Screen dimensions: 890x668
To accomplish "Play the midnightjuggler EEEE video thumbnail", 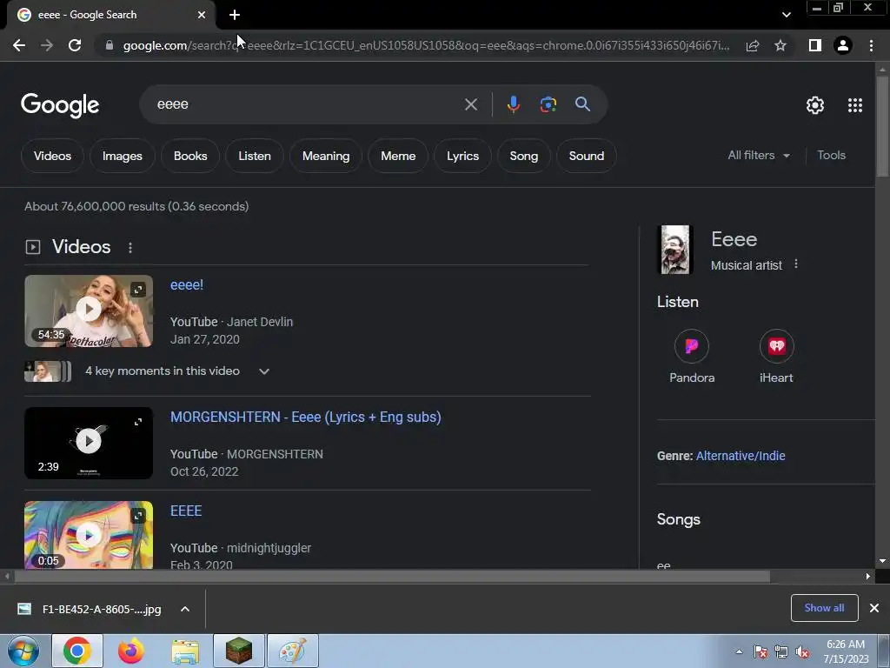I will click(x=89, y=535).
